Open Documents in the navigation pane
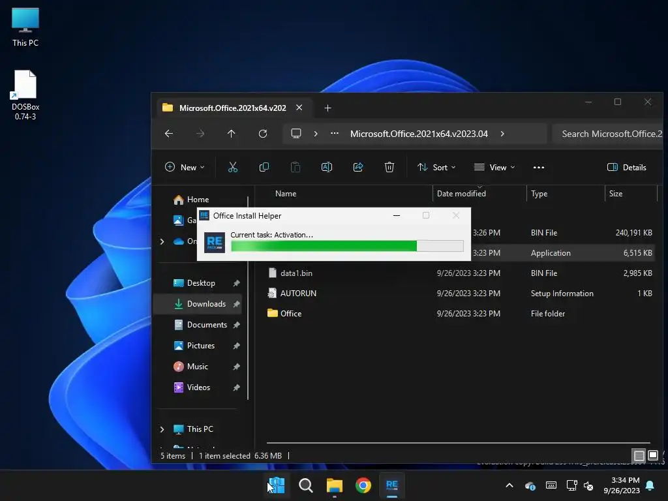The height and width of the screenshot is (501, 668). pyautogui.click(x=207, y=325)
